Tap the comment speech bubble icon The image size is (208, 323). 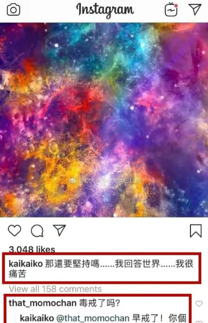coord(37,231)
